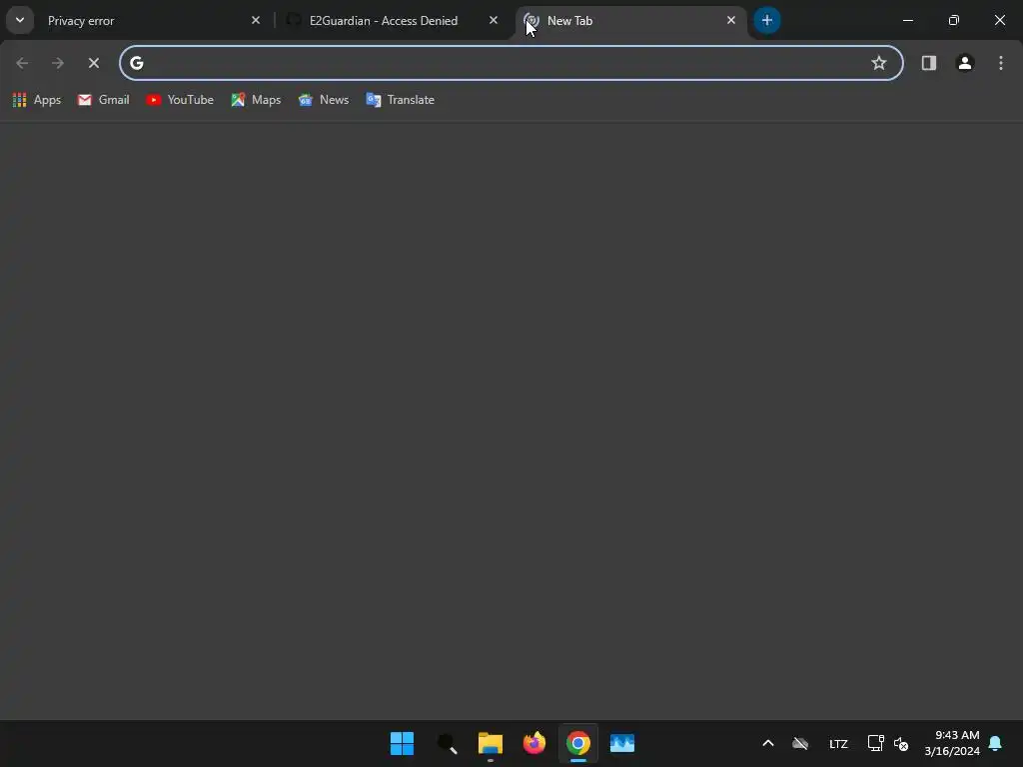Viewport: 1023px width, 767px height.
Task: Go back to the previous page
Action: click(x=22, y=63)
